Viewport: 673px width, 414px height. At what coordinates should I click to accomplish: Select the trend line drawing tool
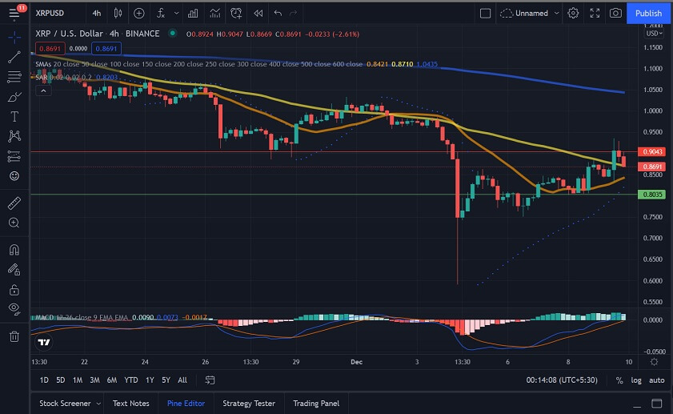tap(14, 58)
